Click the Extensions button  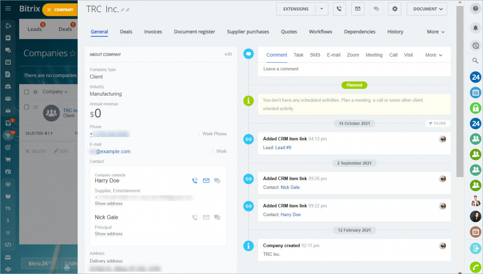[x=296, y=9]
